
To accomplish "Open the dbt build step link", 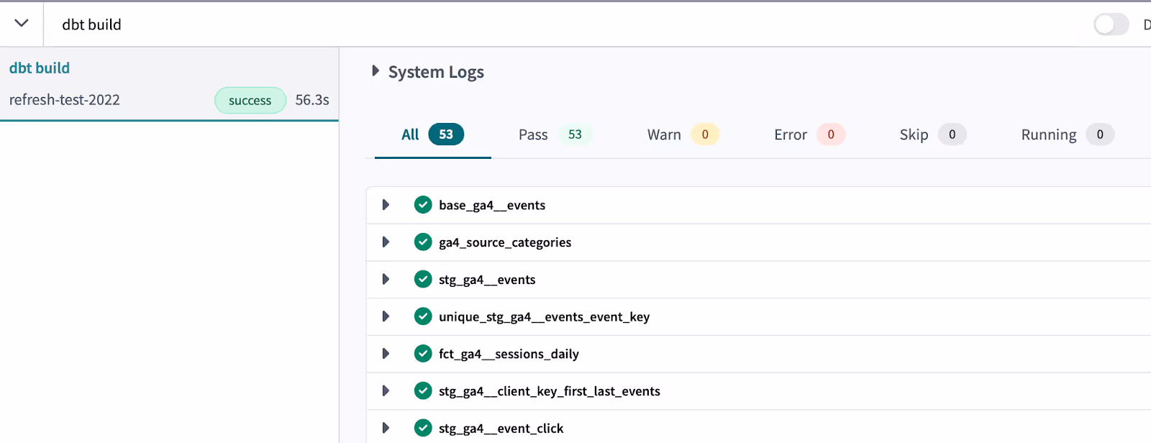I will click(x=40, y=68).
